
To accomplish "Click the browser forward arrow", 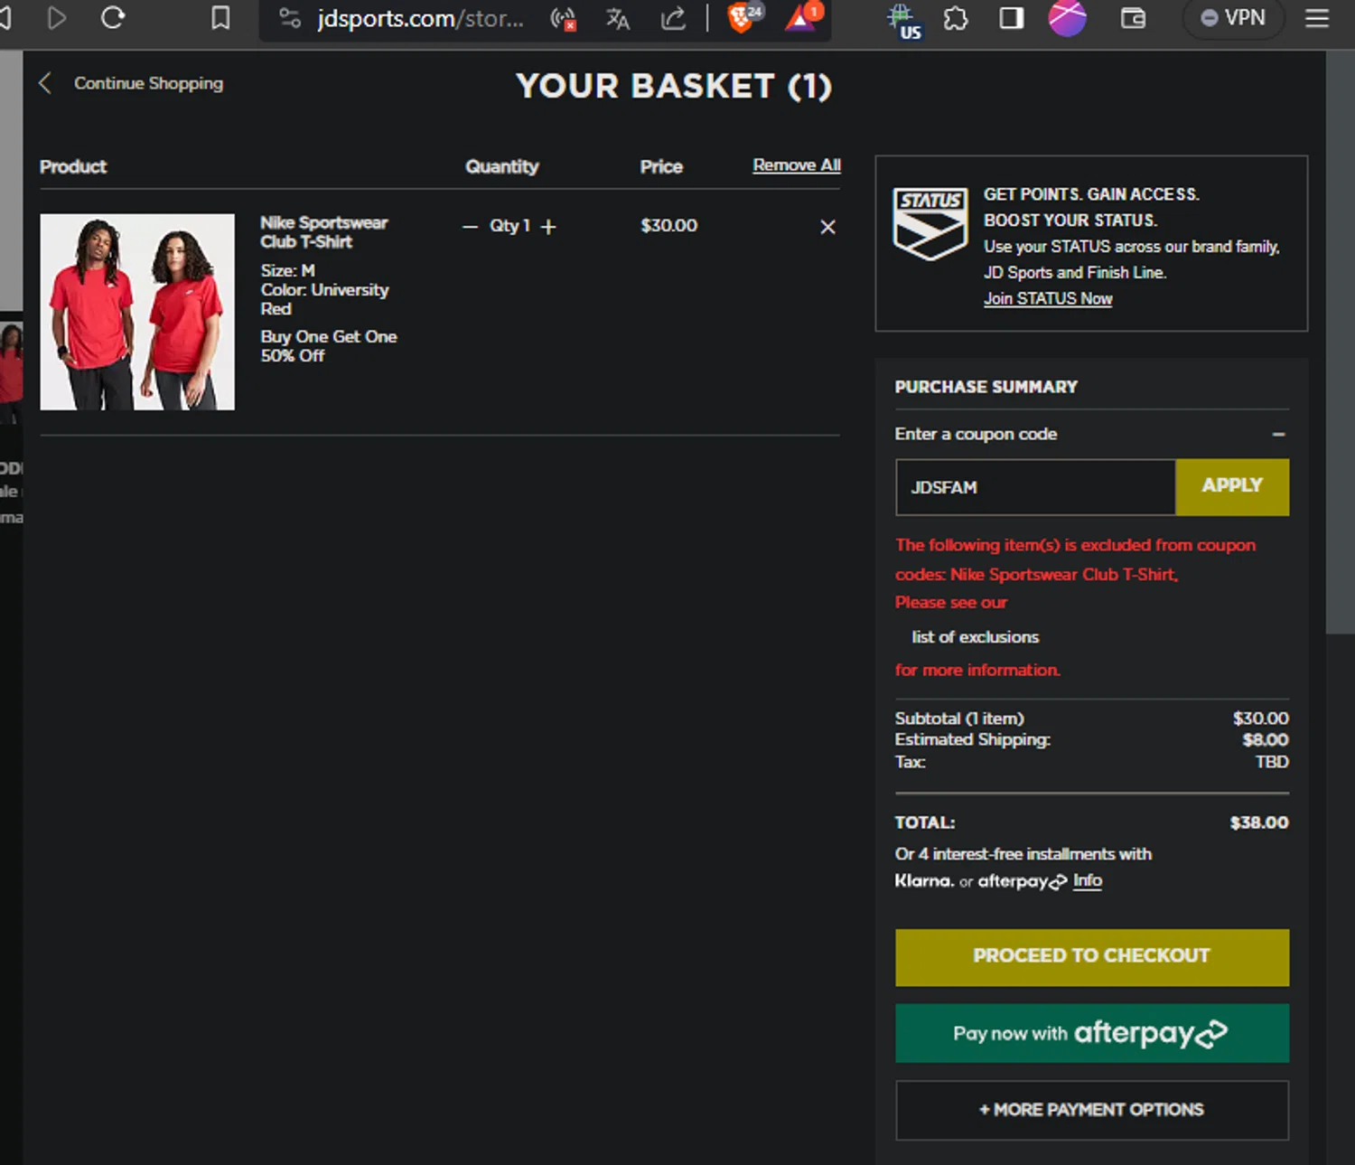I will click(57, 17).
